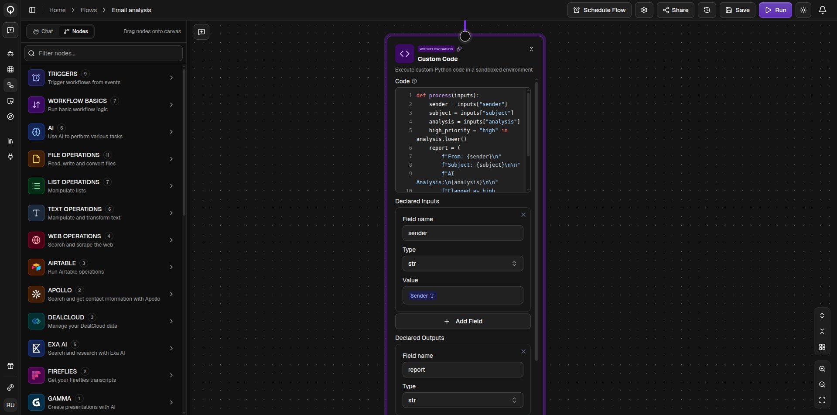Click the Share button
This screenshot has height=415, width=837.
tap(676, 10)
